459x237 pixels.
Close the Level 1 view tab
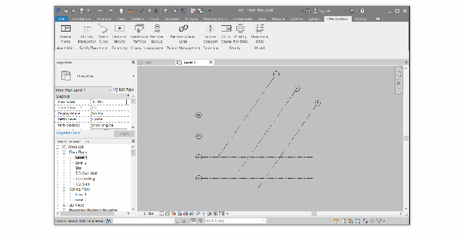click(211, 62)
